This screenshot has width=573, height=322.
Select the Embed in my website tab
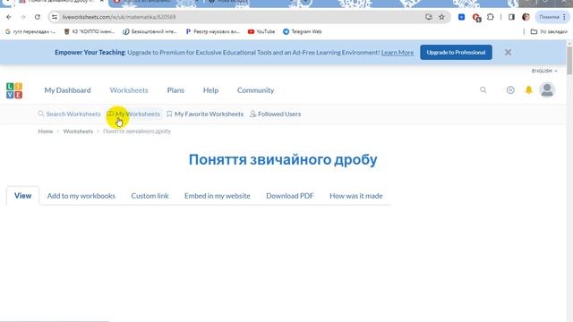(x=217, y=196)
